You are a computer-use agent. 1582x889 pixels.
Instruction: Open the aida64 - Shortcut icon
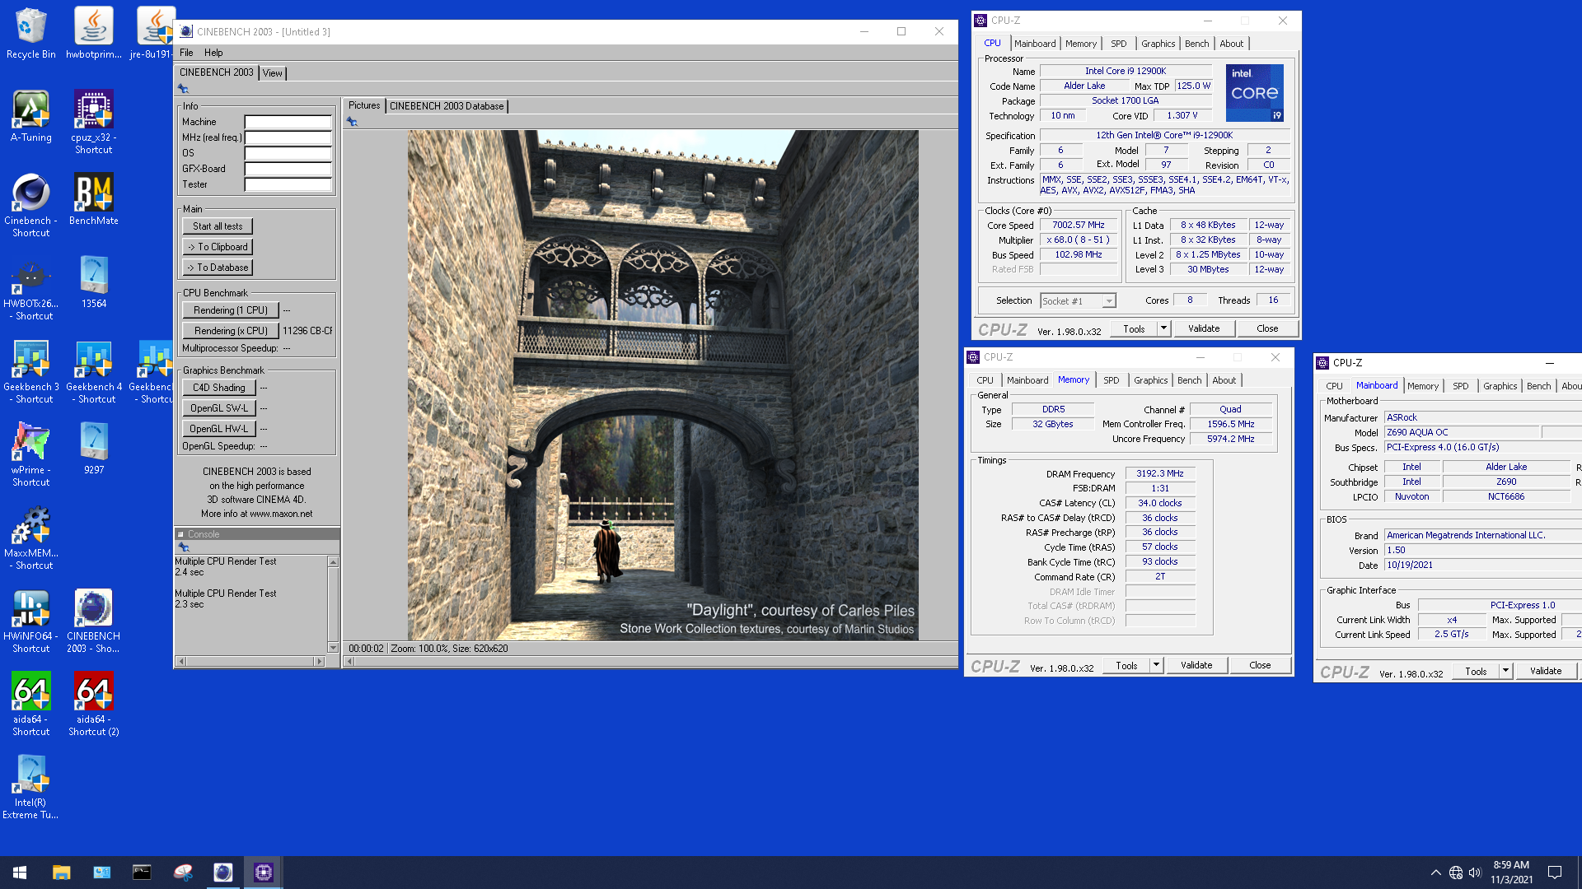pos(31,704)
